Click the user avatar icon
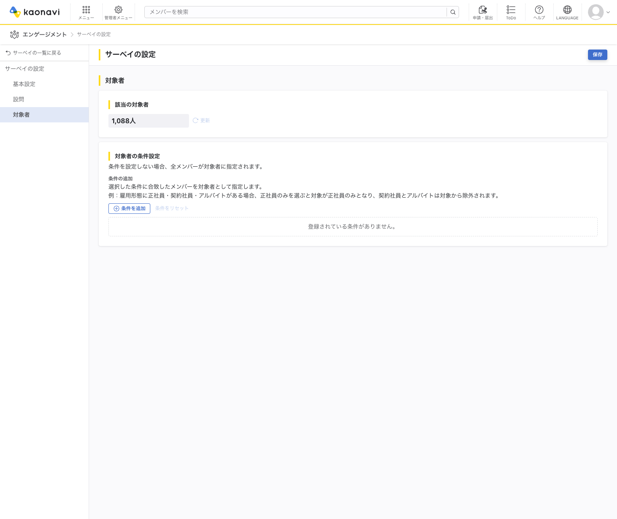Viewport: 617px width, 519px height. [x=596, y=12]
